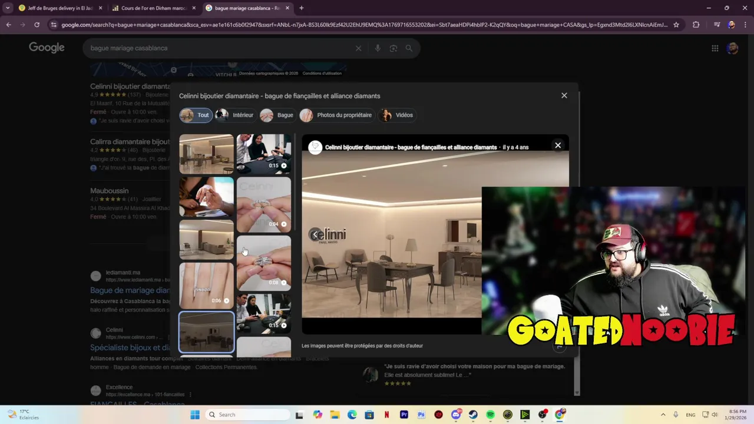The image size is (754, 424).
Task: Open a new browser tab
Action: click(x=301, y=8)
